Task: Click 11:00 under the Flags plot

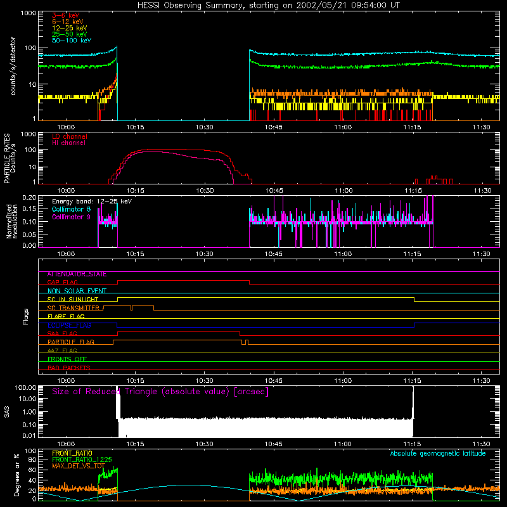Action: [x=343, y=381]
